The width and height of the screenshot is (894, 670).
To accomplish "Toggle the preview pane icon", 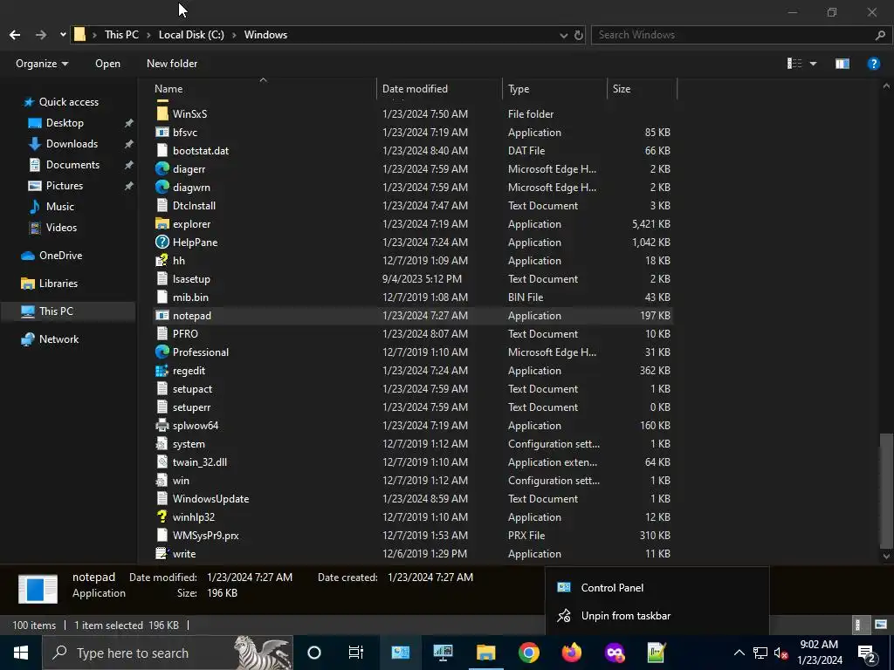I will [x=842, y=63].
